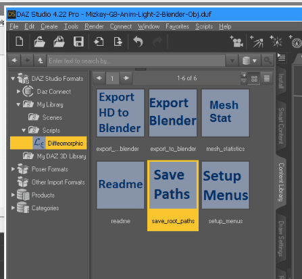The image size is (302, 279).
Task: Go to the next results page
Action: (126, 78)
